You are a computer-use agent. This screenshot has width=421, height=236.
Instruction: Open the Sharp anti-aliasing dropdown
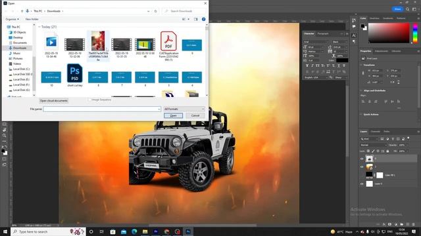[341, 77]
